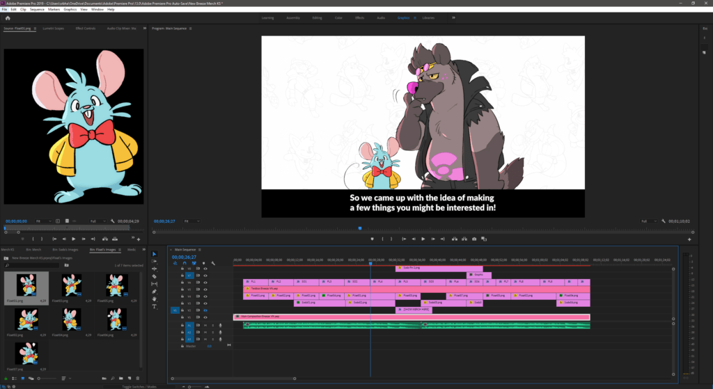Select the Slip tool
This screenshot has width=713, height=389.
point(154,283)
